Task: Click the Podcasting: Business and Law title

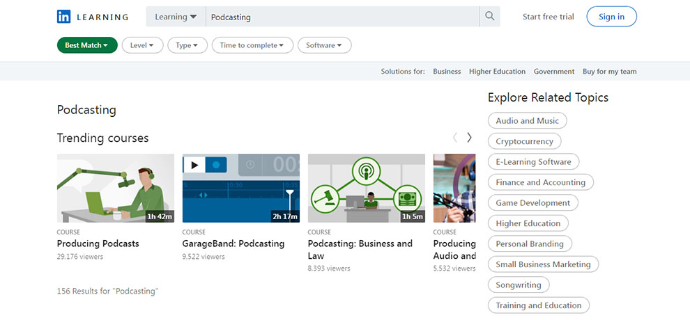Action: point(360,249)
